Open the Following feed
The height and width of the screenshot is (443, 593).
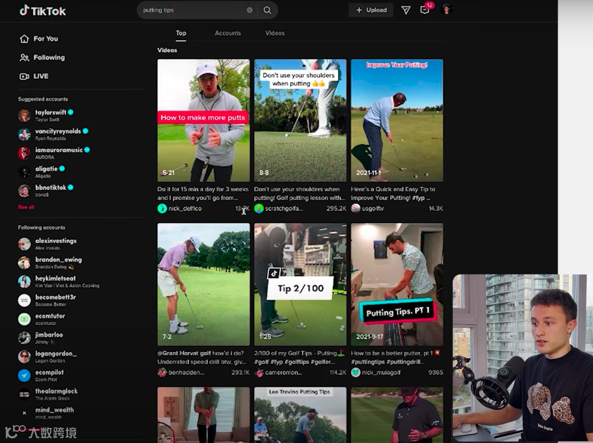[49, 58]
